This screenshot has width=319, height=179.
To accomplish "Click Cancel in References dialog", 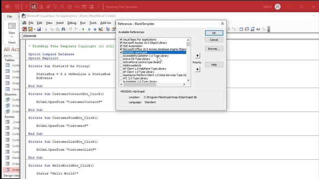I will [x=214, y=40].
